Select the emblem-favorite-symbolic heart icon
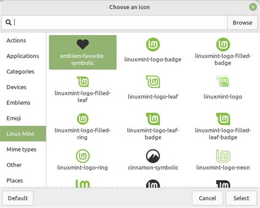The height and width of the screenshot is (208, 260). pos(83,44)
